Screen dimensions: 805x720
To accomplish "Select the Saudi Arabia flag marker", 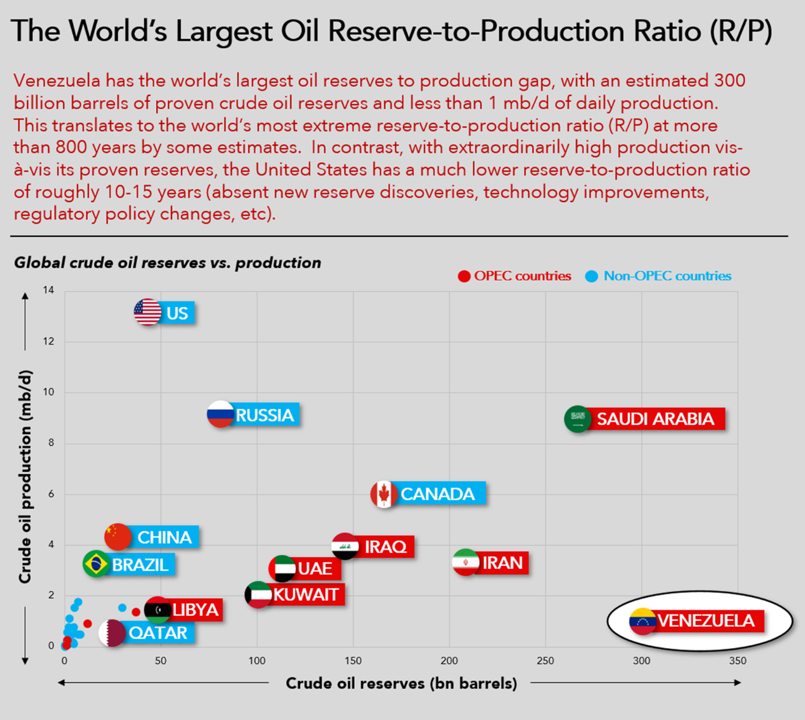I will click(x=578, y=419).
